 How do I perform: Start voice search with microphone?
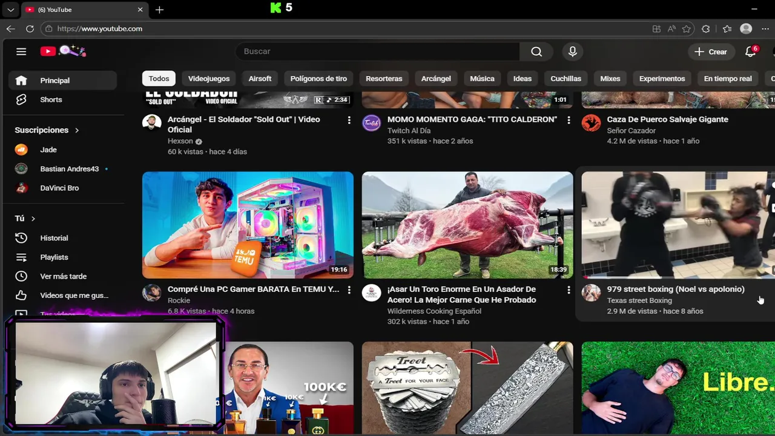point(572,51)
